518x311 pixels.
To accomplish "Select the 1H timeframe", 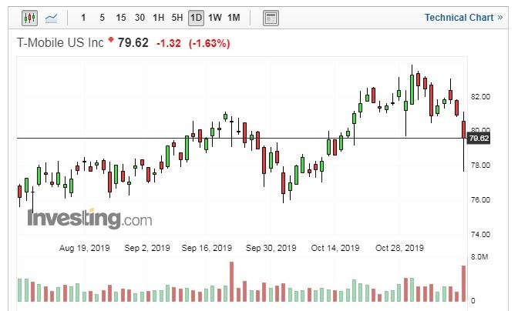I will [158, 18].
